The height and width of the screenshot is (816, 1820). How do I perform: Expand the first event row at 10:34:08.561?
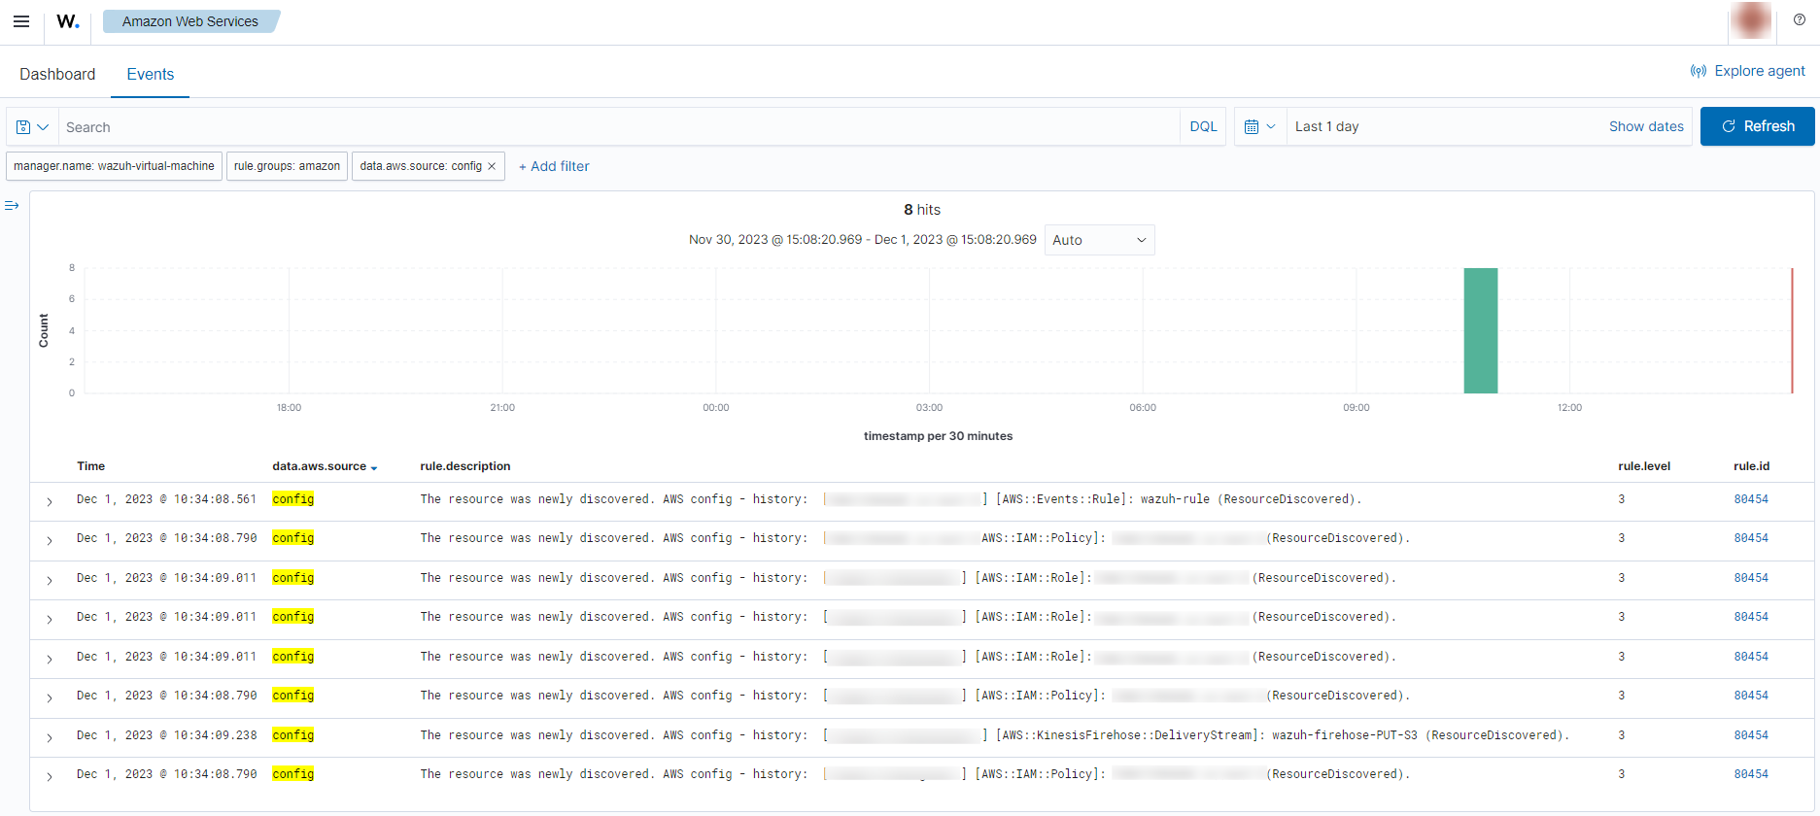click(50, 501)
